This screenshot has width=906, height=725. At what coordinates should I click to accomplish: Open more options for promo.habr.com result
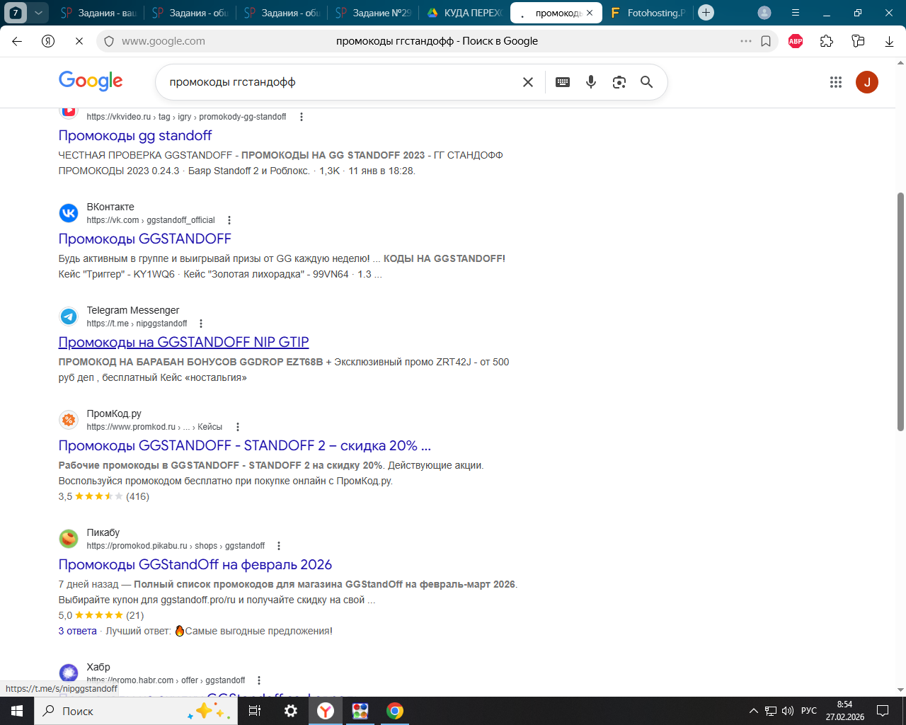pos(259,680)
